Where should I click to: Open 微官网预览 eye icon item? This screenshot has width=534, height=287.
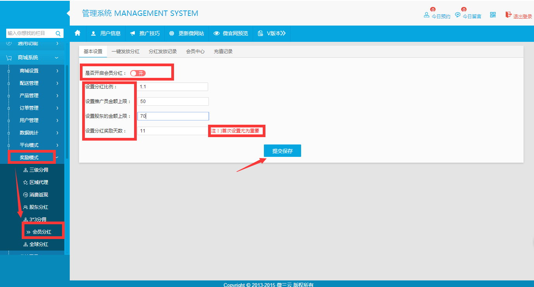[x=231, y=33]
